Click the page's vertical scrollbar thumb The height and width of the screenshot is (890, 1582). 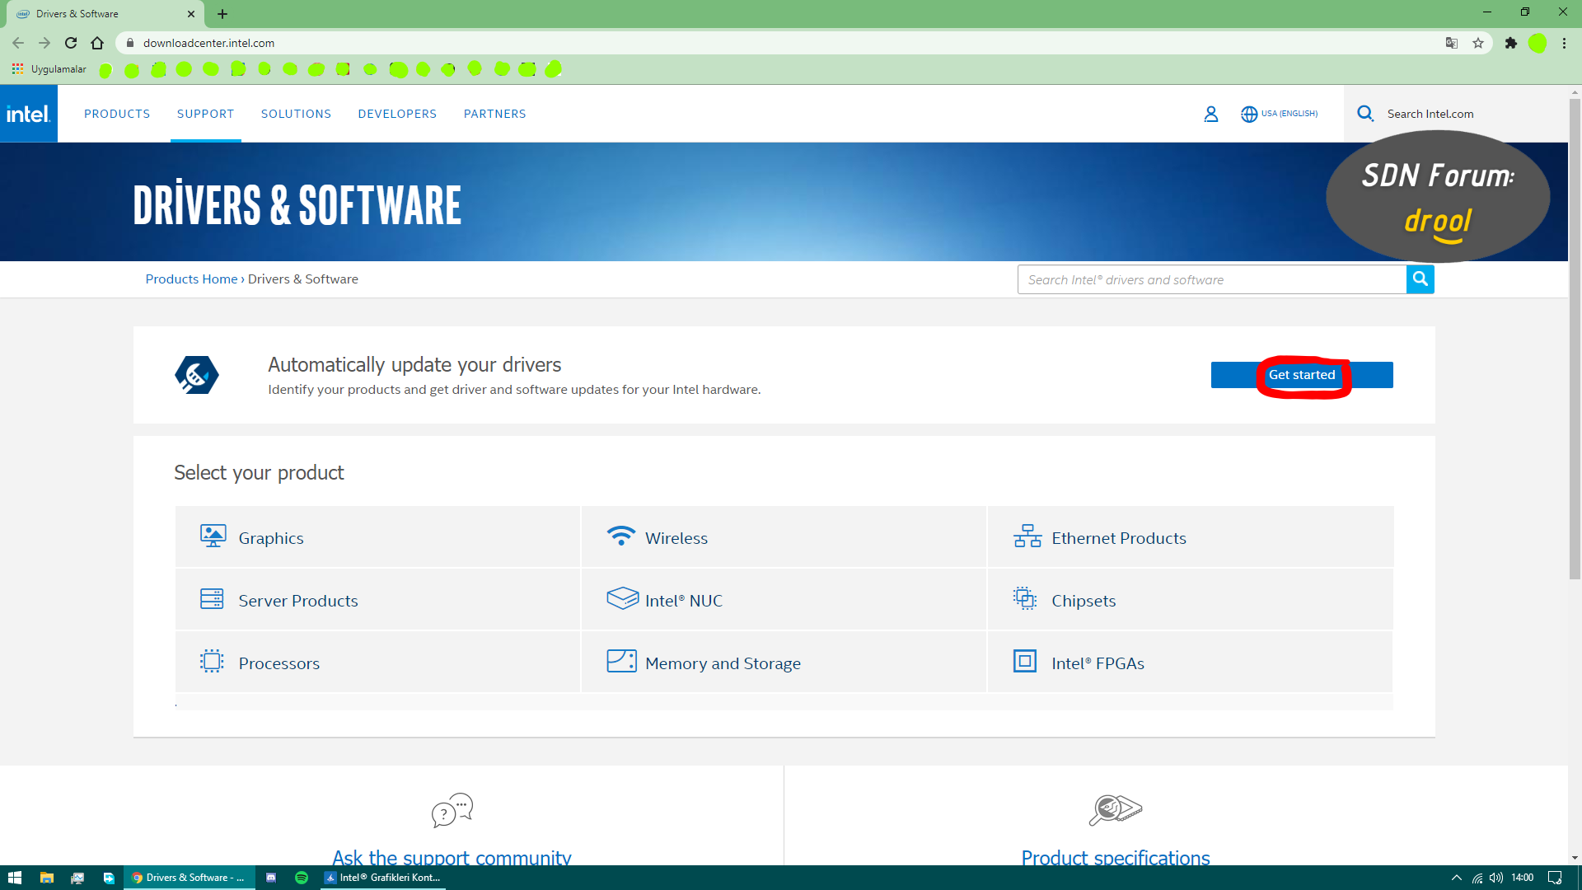(x=1575, y=338)
